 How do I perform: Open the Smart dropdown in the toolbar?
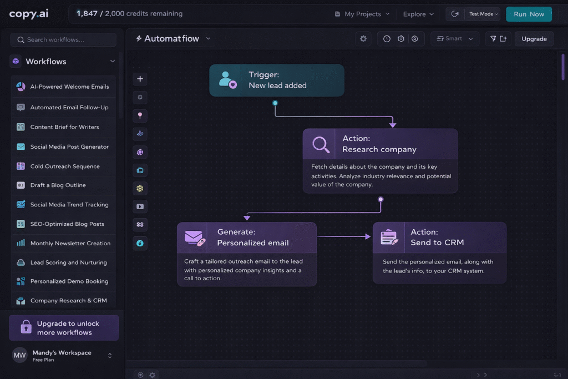coord(455,39)
